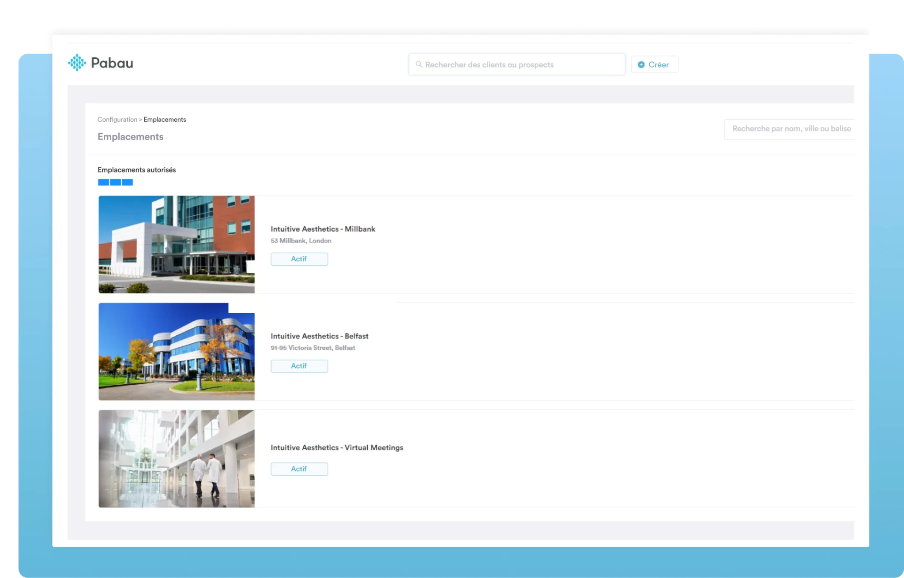Click the Emplacements breadcrumb item
The image size is (904, 578).
click(x=165, y=120)
